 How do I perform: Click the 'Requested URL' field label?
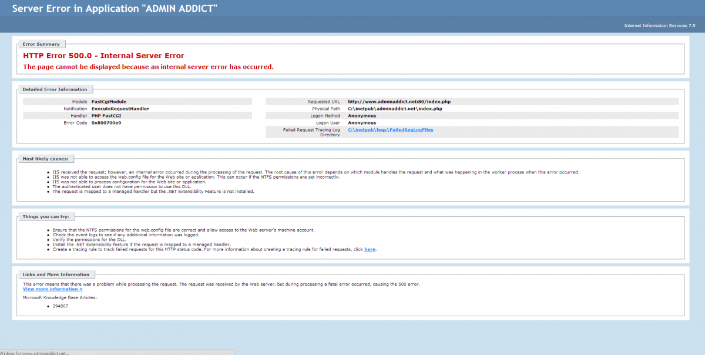tap(324, 101)
